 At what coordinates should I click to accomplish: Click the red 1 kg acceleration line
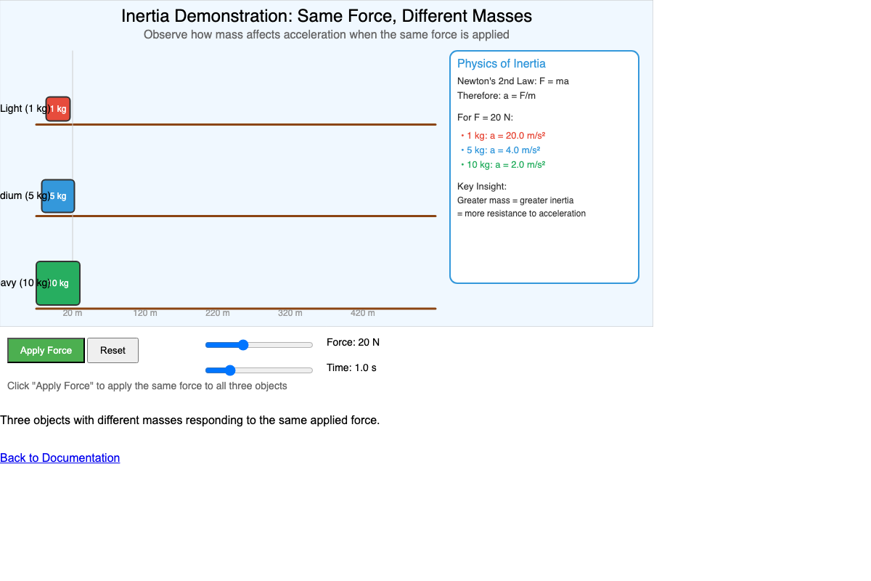coord(505,135)
